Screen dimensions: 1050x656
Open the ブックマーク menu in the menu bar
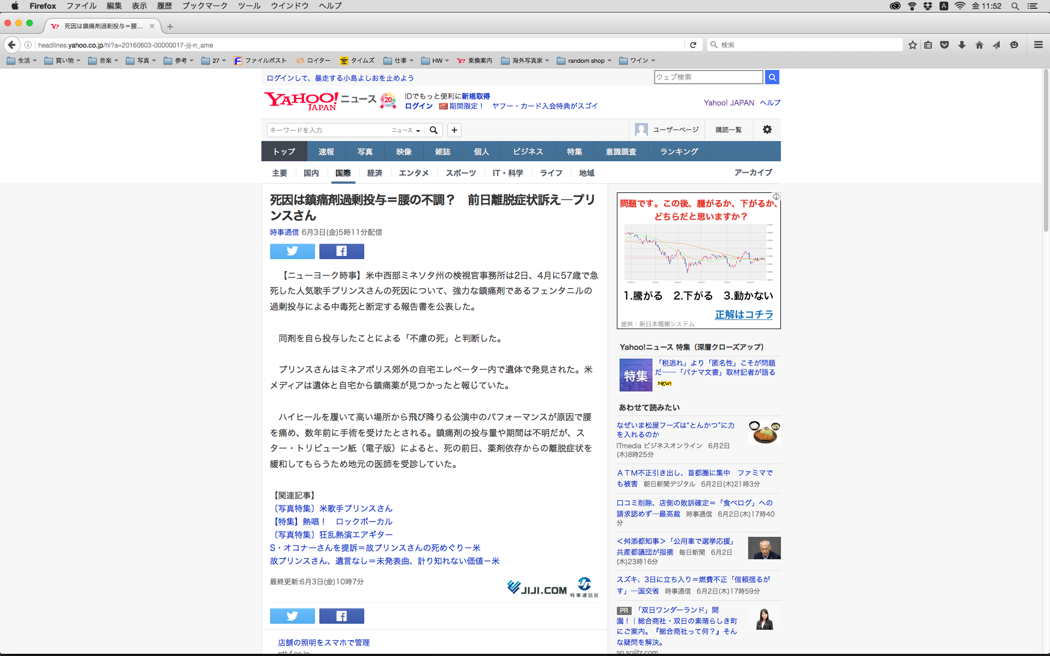click(205, 6)
